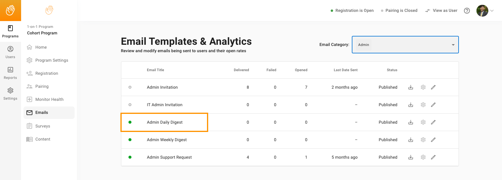Click the download icon for Admin Weekly Digest
This screenshot has height=180, width=502.
tap(411, 140)
